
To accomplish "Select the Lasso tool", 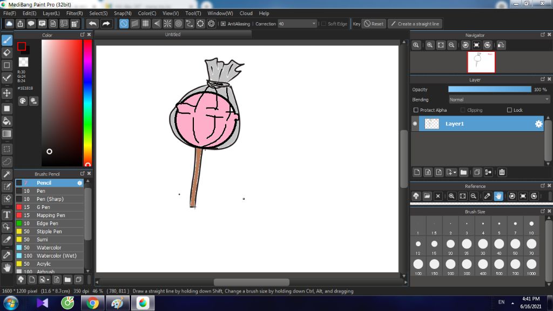I will (6, 162).
